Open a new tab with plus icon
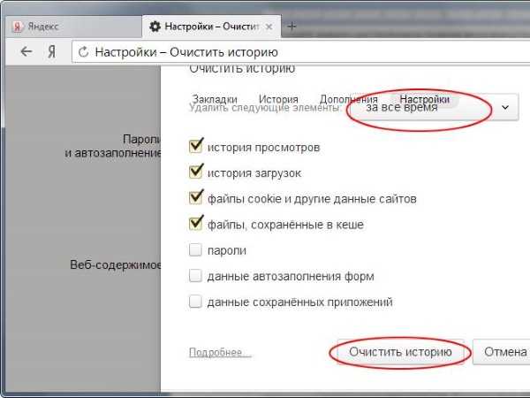530x398 pixels. pos(291,27)
